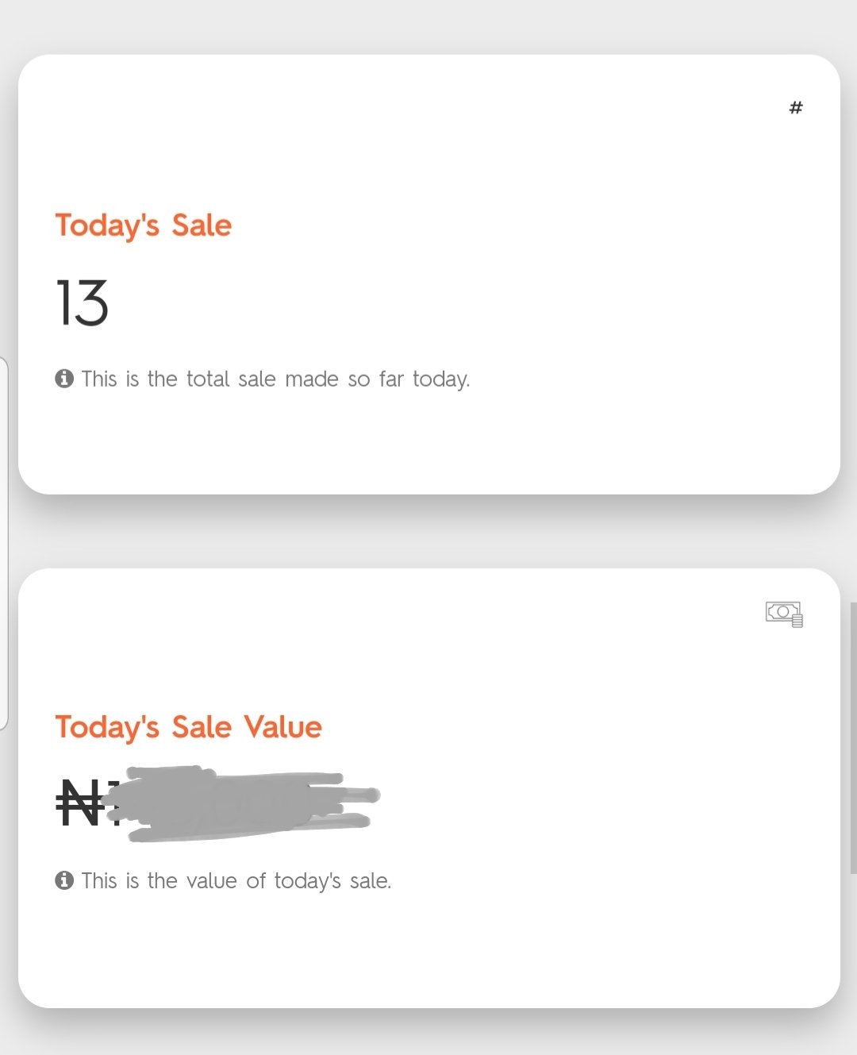
Task: Click the cash money icon on Sale Value card
Action: (x=784, y=614)
